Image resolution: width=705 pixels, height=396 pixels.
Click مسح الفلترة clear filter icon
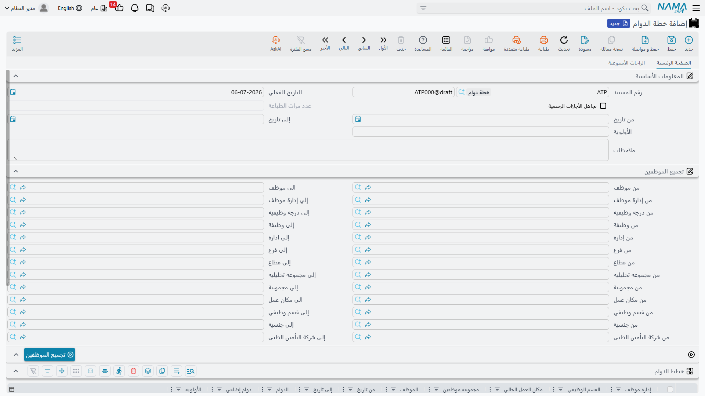(301, 43)
